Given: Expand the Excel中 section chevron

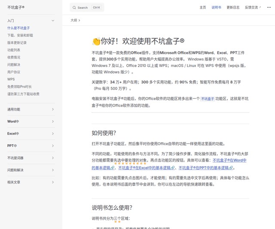Looking at the screenshot, I should point(53,134).
